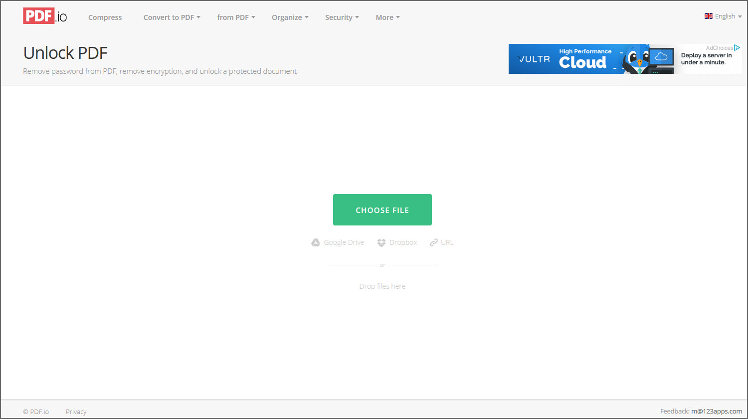748x419 pixels.
Task: Click the British flag language icon
Action: 709,15
